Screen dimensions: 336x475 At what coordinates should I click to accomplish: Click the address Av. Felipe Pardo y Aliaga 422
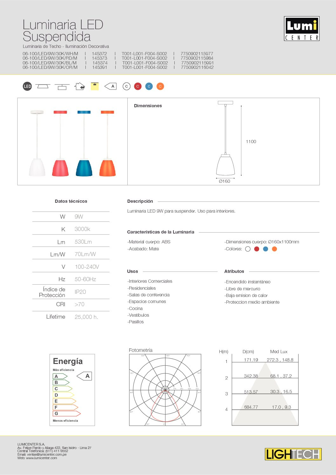39,448
